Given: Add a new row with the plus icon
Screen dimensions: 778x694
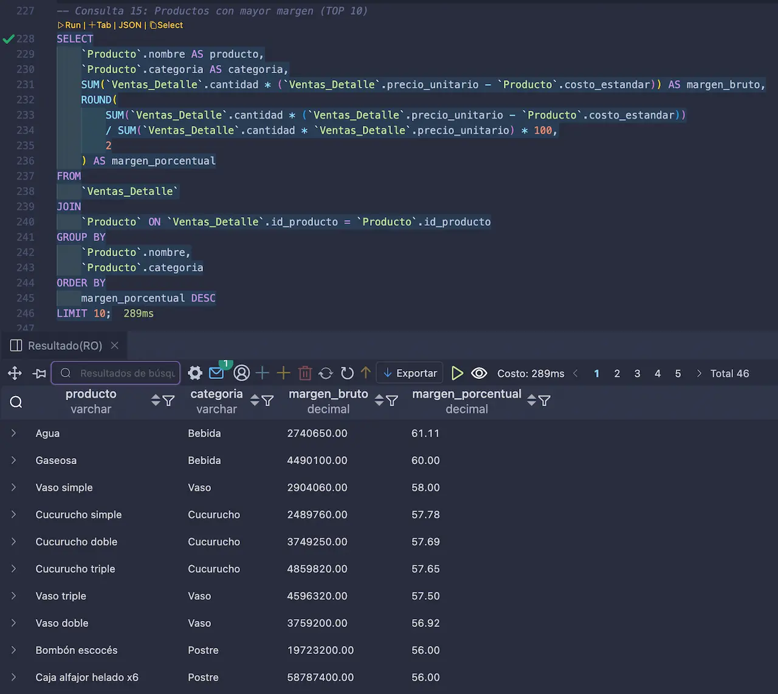Looking at the screenshot, I should (263, 373).
